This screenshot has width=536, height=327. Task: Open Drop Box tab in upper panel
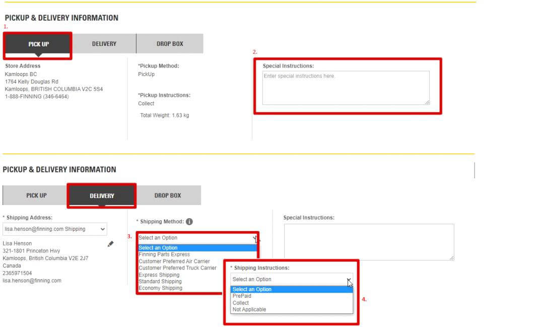[170, 44]
